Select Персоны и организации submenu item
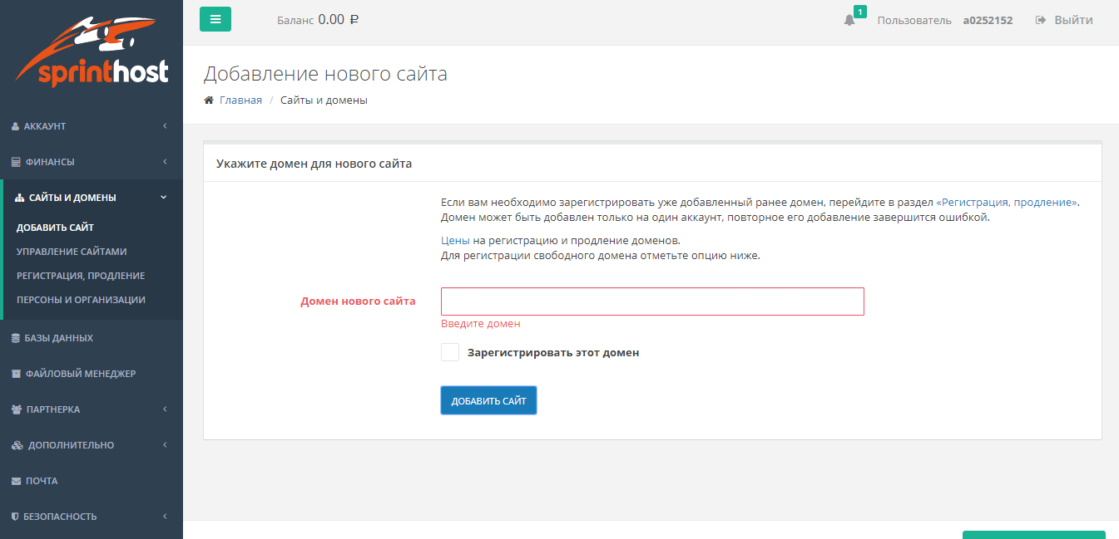The height and width of the screenshot is (539, 1119). coord(81,300)
